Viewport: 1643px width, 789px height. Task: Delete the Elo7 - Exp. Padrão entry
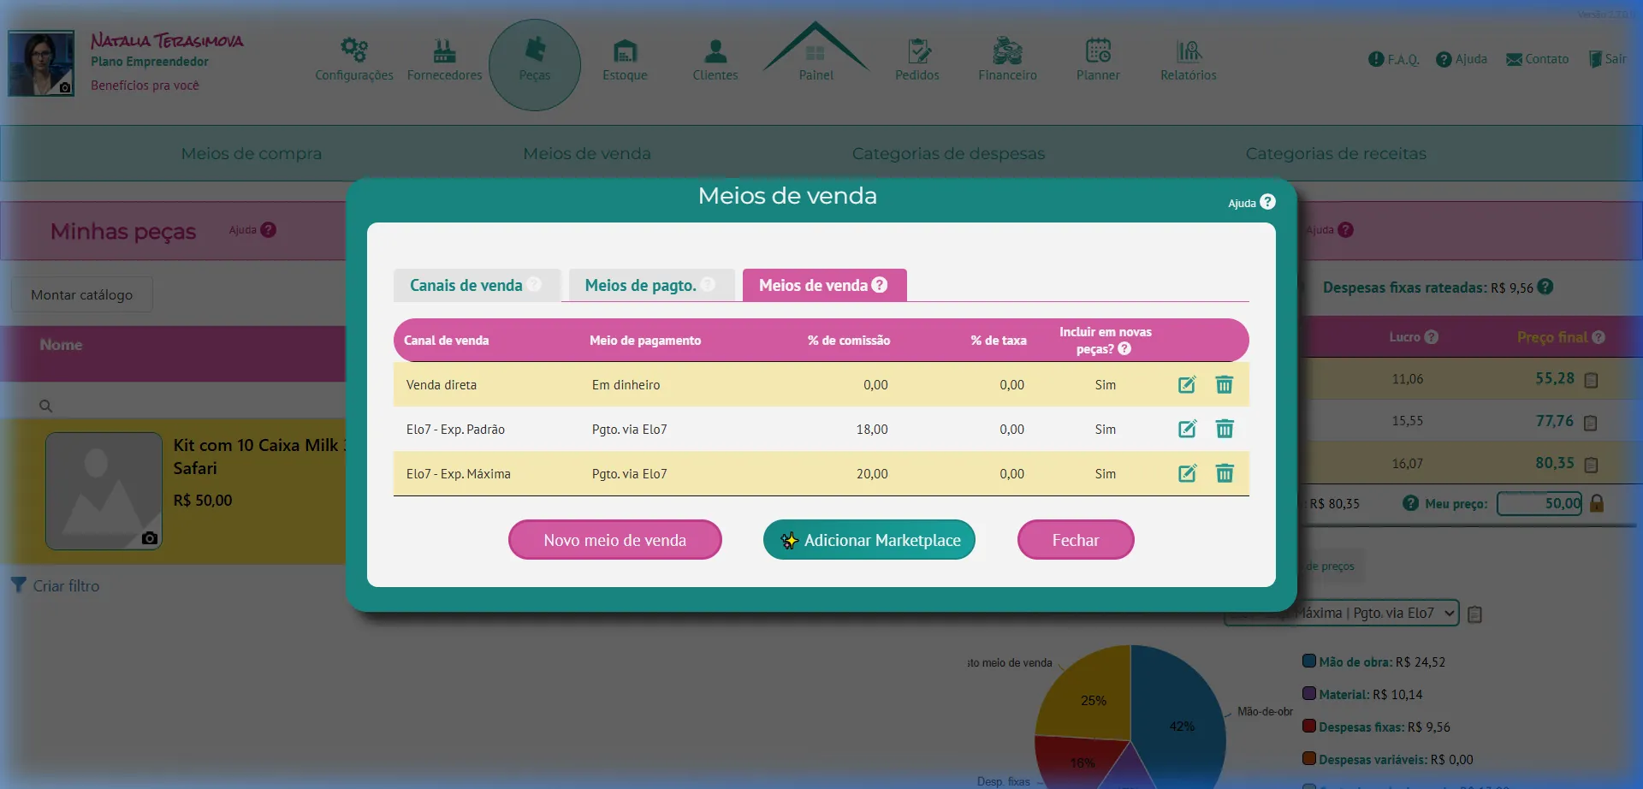pos(1225,429)
